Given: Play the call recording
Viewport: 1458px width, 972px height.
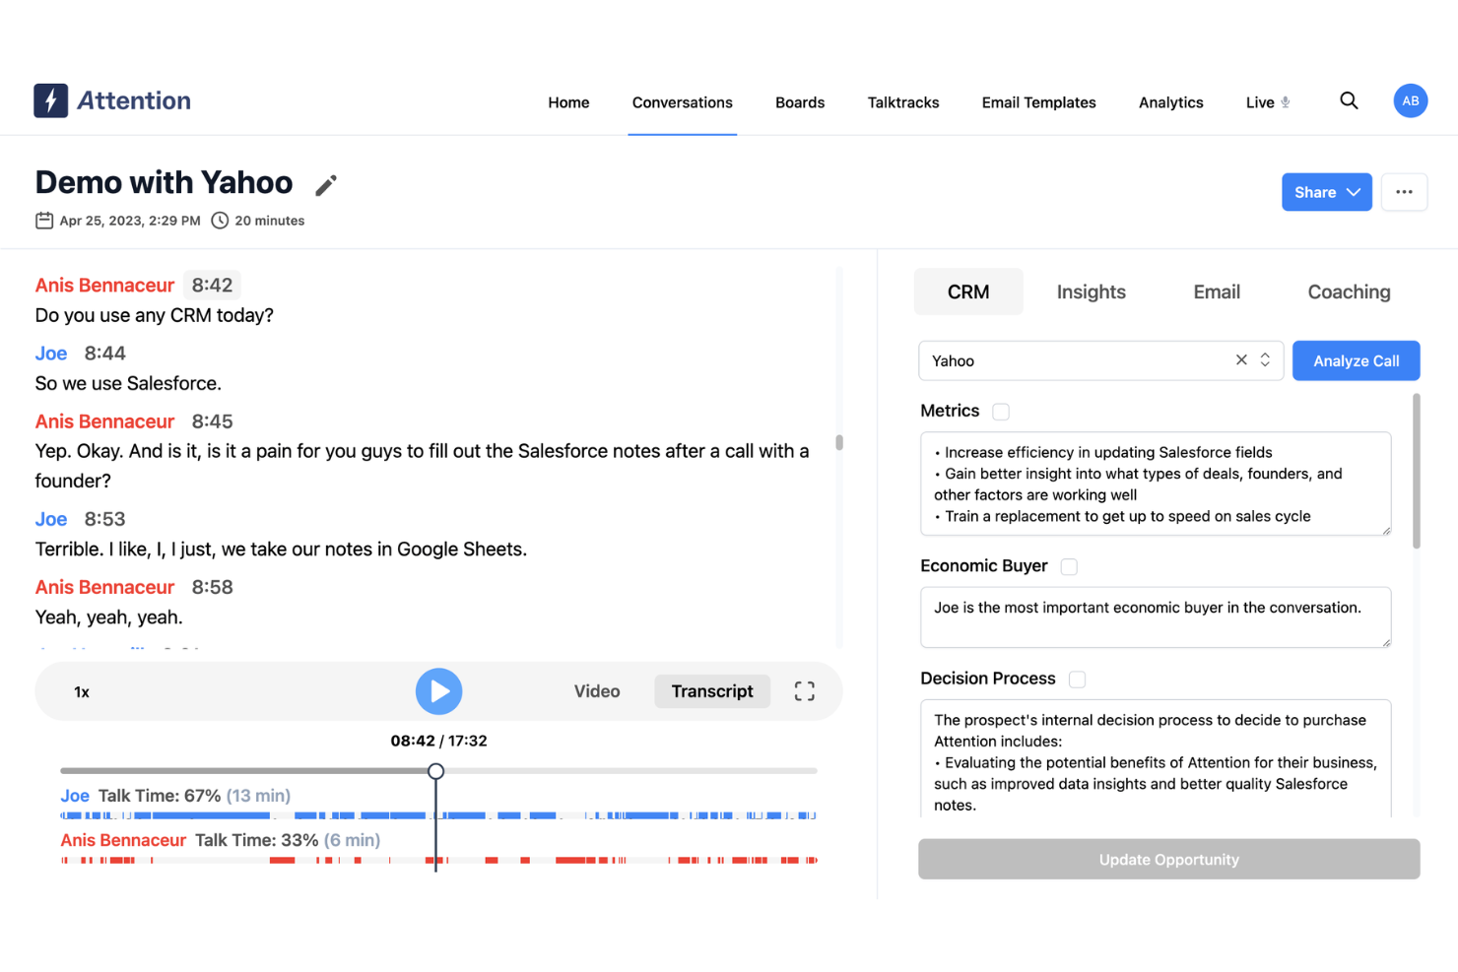Looking at the screenshot, I should (438, 690).
